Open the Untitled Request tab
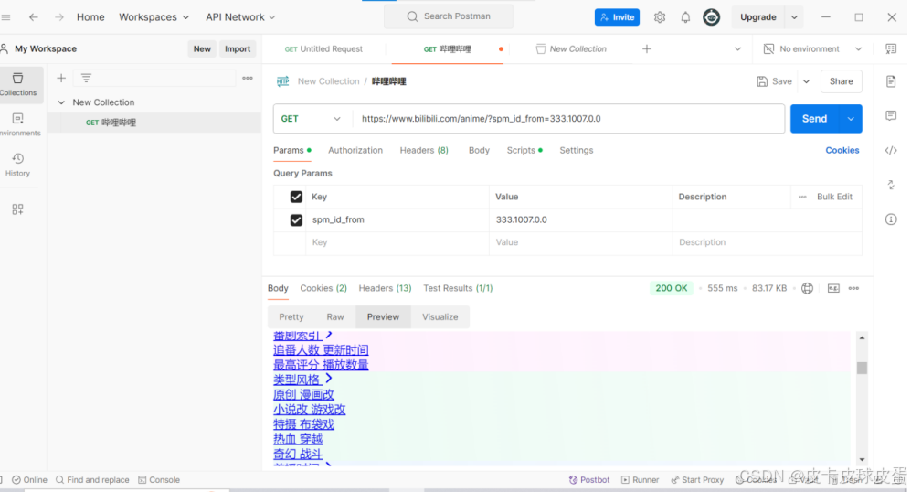911x492 pixels. coord(323,48)
